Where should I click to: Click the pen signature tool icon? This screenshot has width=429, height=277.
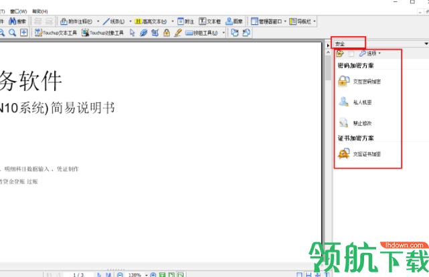pyautogui.click(x=178, y=33)
